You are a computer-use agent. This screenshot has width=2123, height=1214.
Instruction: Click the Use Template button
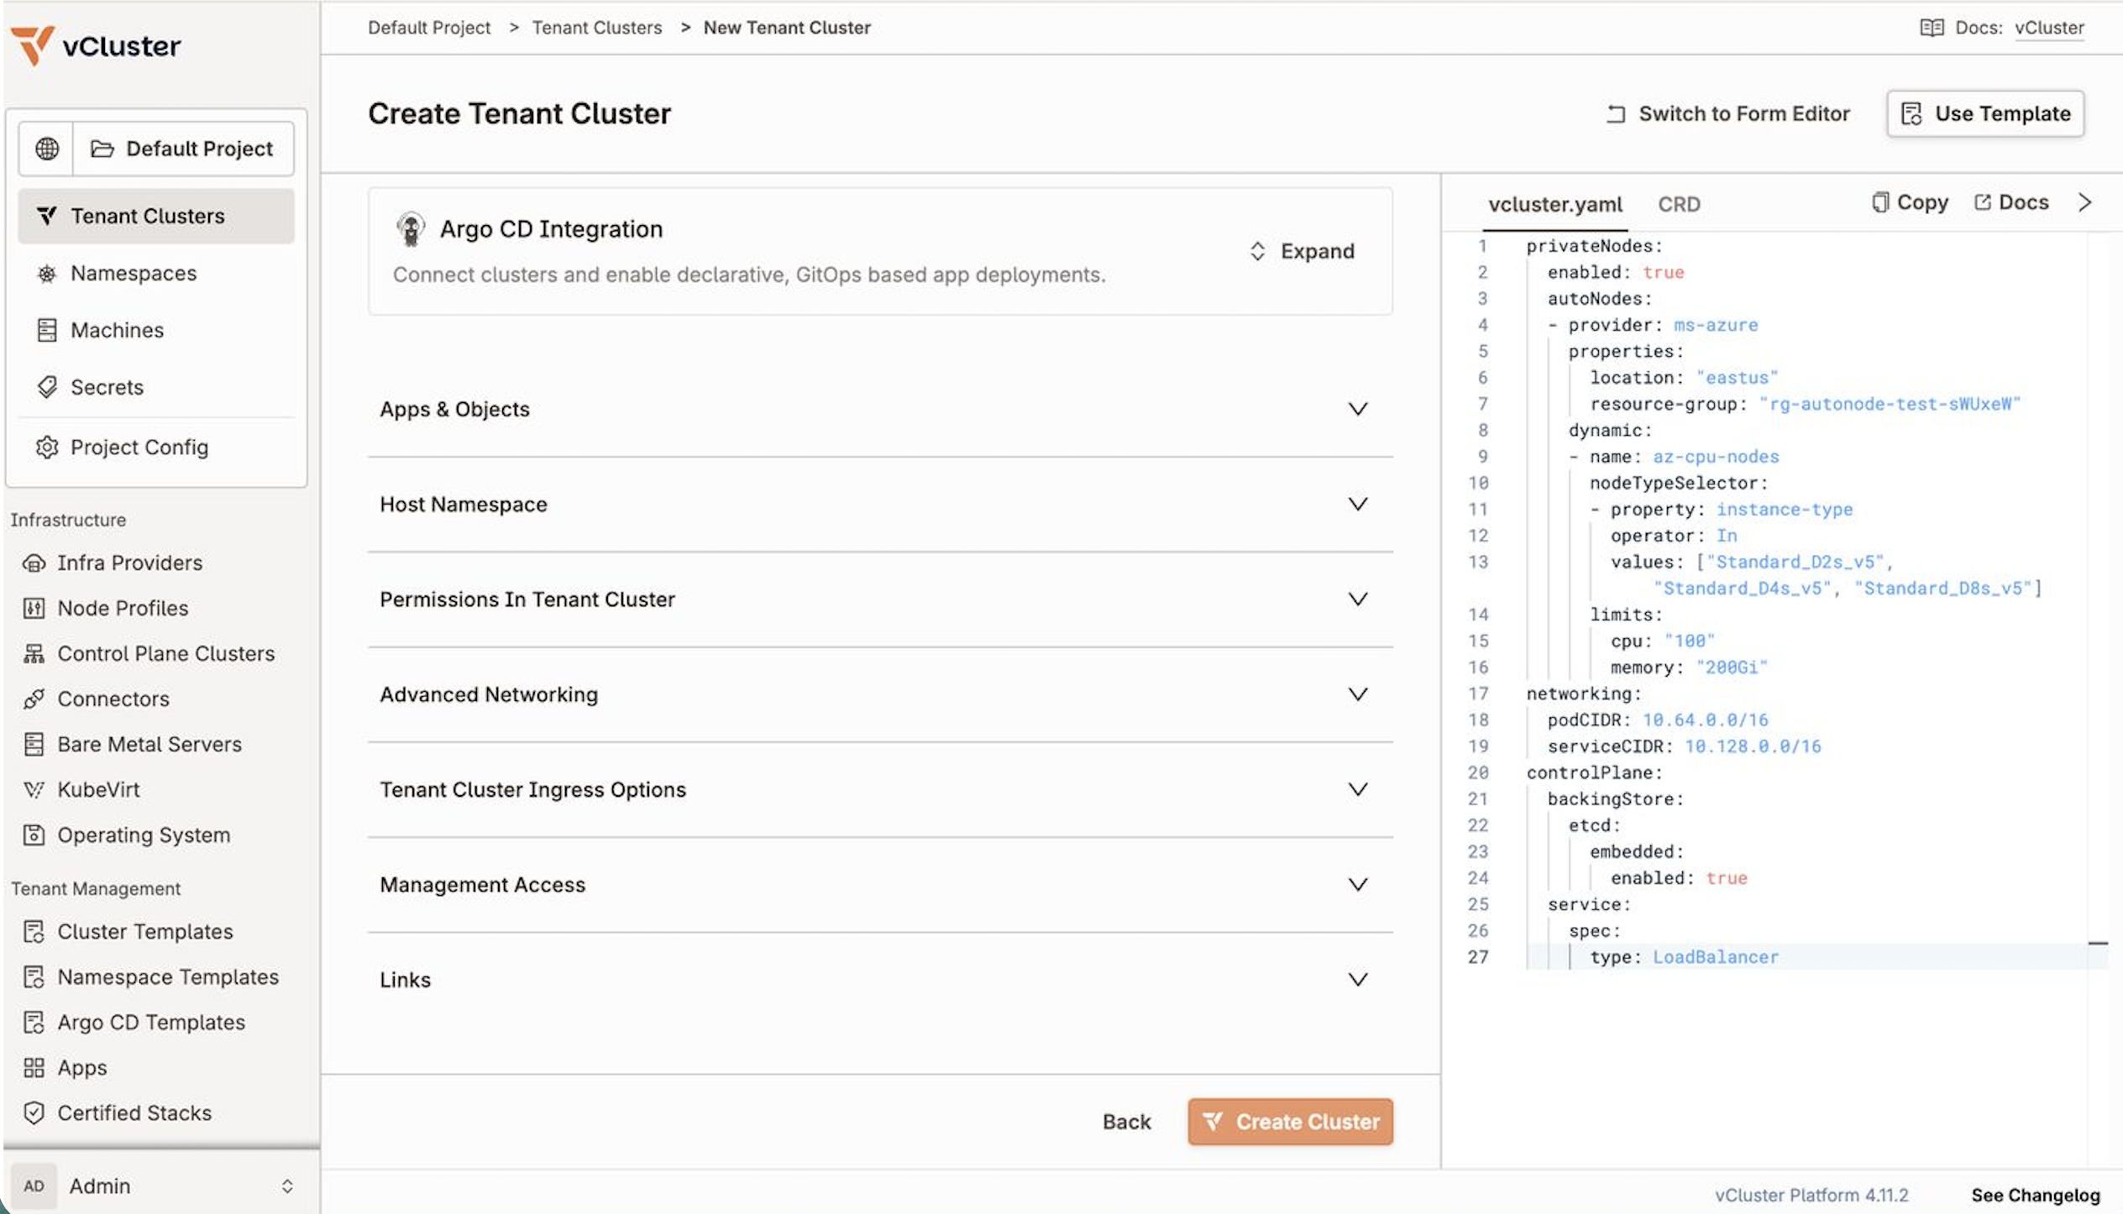tap(1985, 113)
